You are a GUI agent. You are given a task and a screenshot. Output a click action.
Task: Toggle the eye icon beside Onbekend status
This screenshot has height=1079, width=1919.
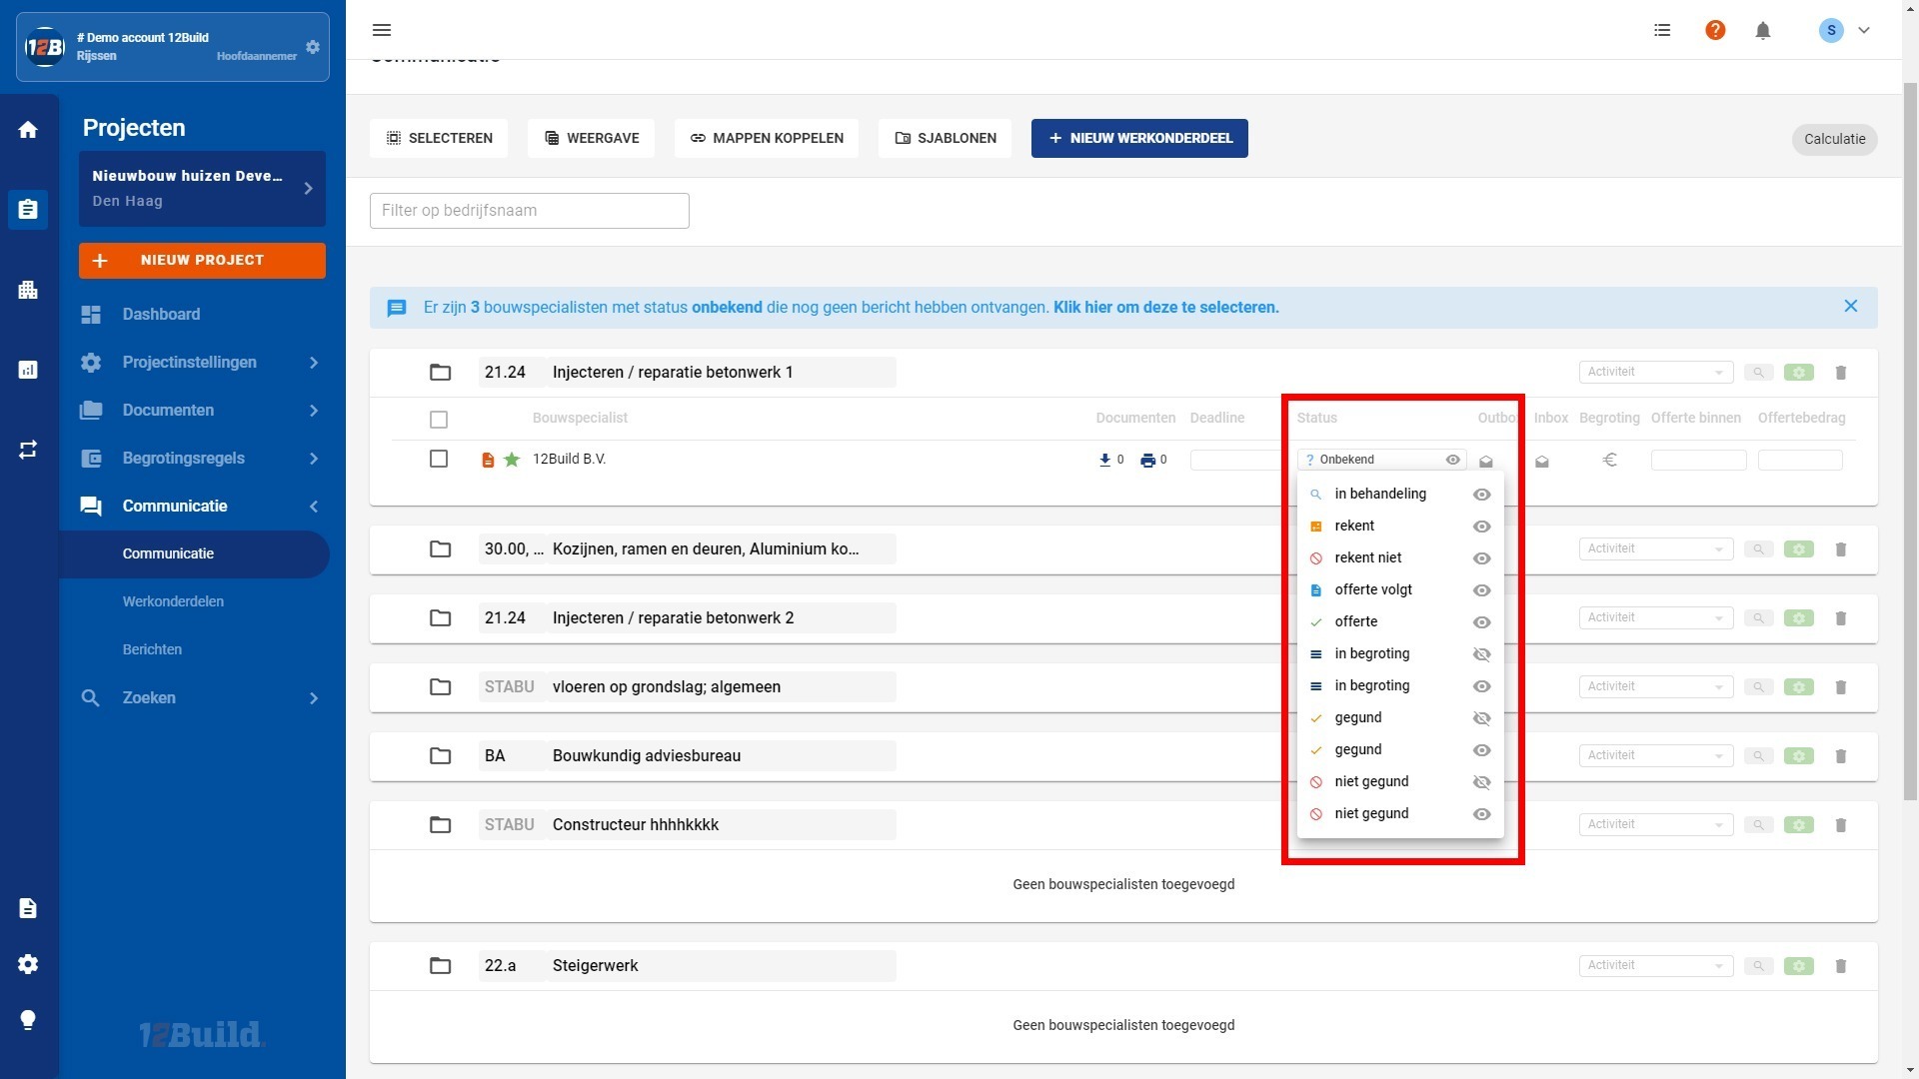coord(1453,460)
